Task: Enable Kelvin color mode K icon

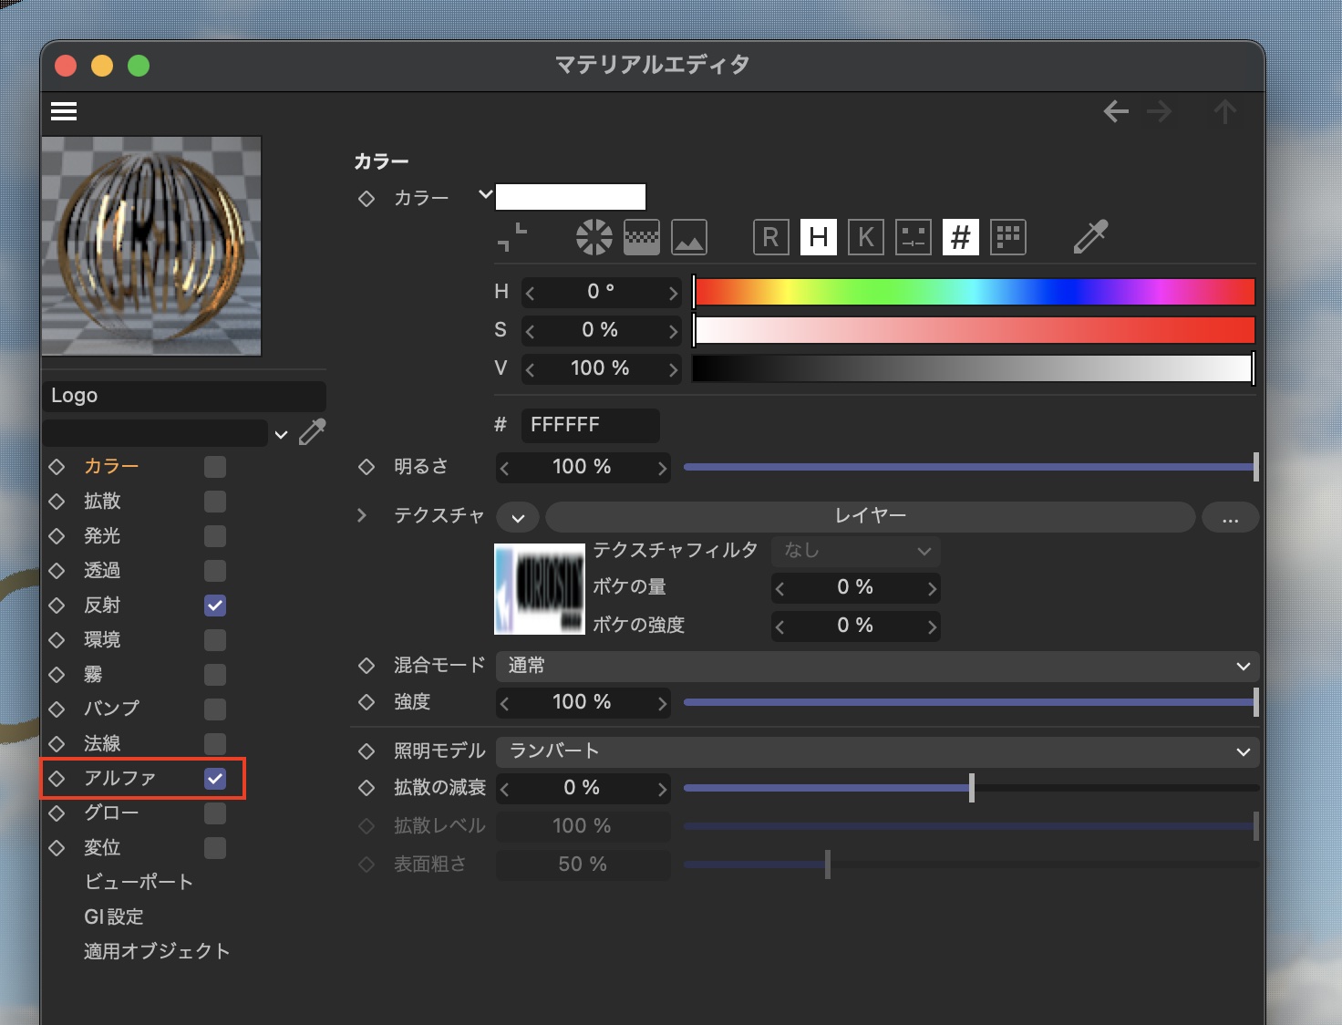Action: [x=865, y=237]
